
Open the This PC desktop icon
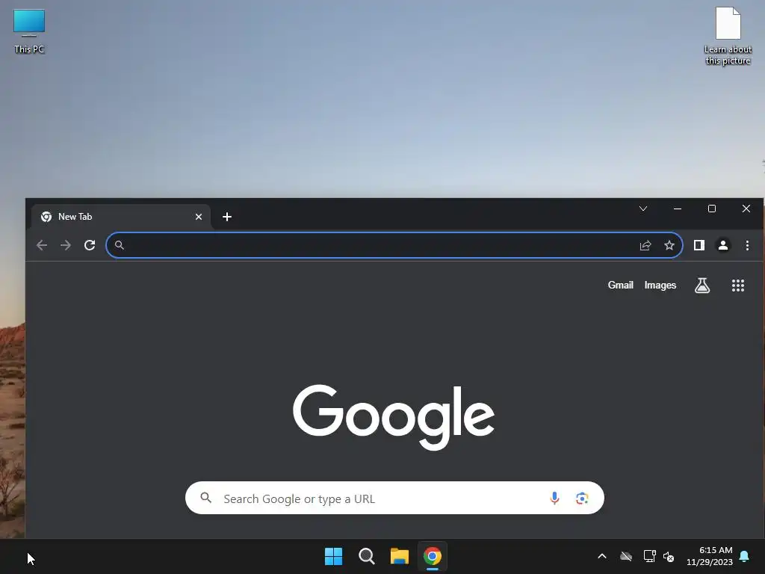point(29,31)
